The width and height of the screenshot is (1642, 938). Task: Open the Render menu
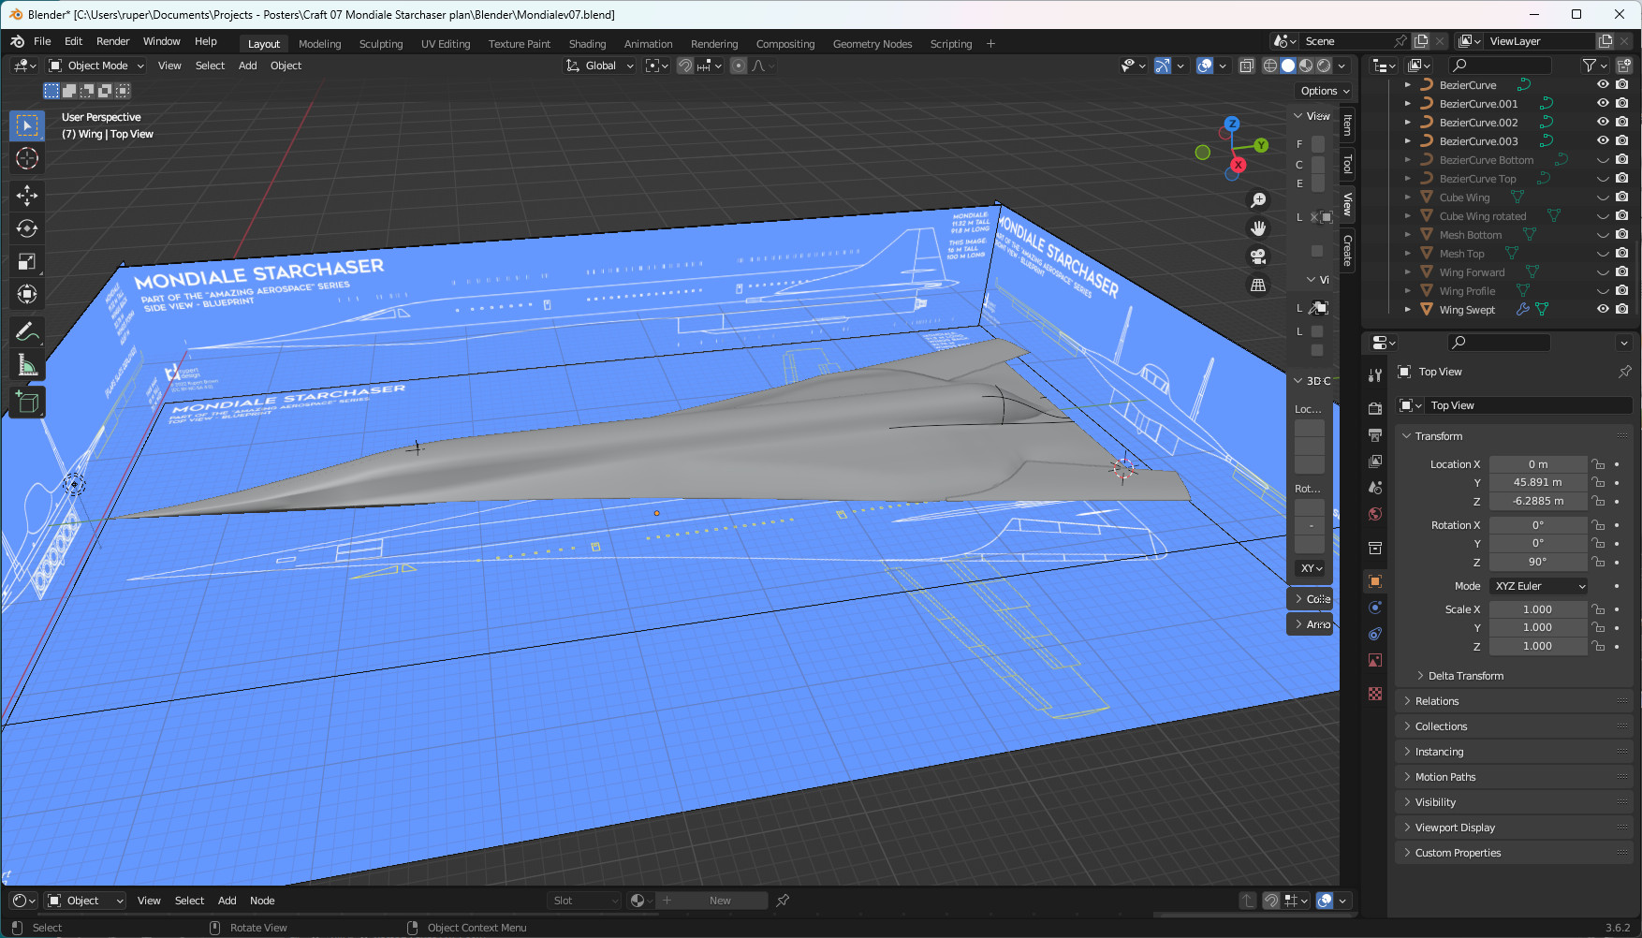pos(112,41)
